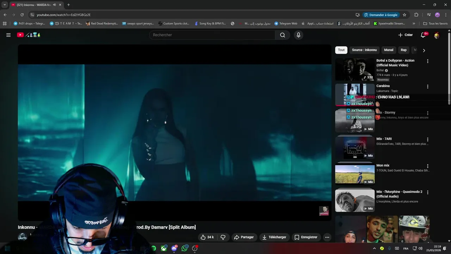
Task: Toggle the system tray microphone icon
Action: tap(389, 248)
